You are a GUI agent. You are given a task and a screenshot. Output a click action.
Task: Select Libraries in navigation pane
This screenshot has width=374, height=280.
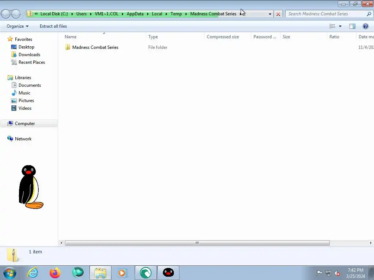point(23,78)
